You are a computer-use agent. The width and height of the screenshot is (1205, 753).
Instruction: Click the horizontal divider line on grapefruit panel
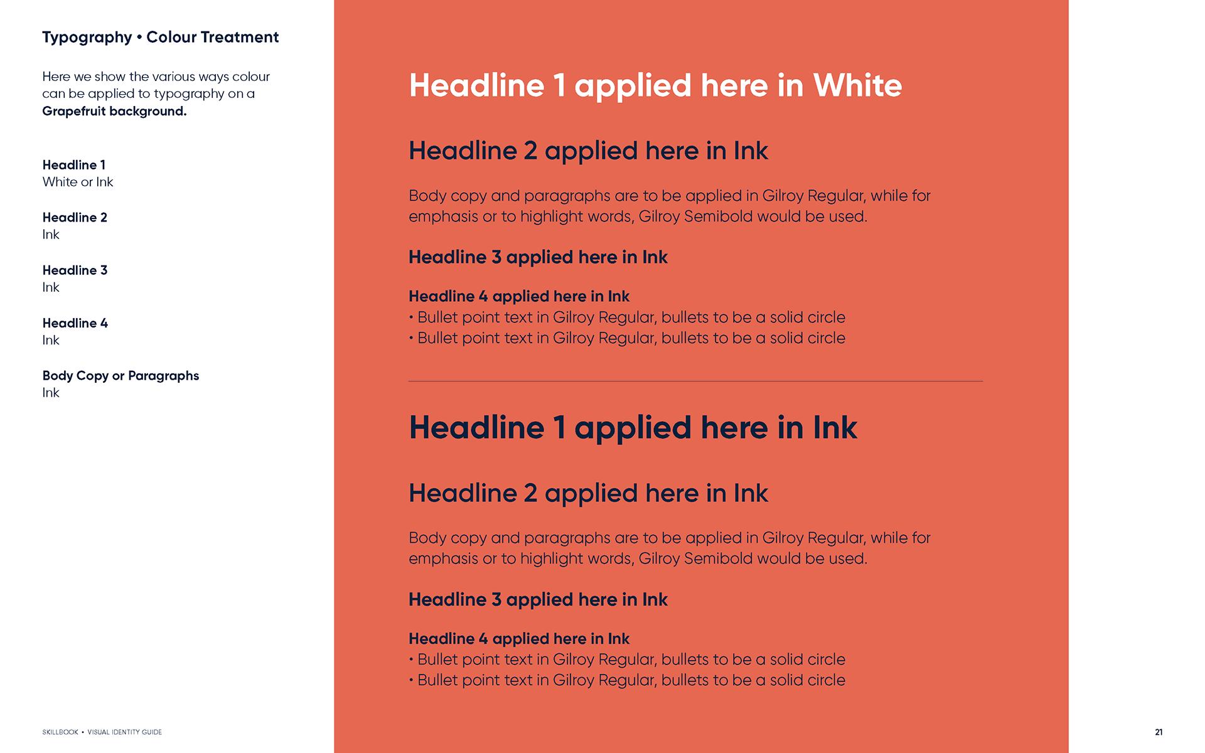tap(695, 381)
